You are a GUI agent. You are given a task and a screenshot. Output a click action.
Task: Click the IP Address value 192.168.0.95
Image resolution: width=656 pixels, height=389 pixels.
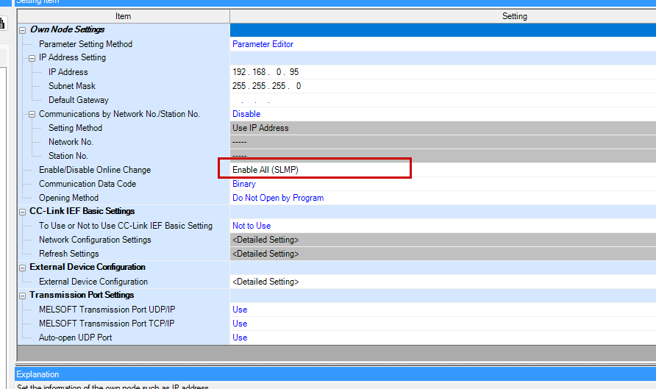pyautogui.click(x=265, y=72)
